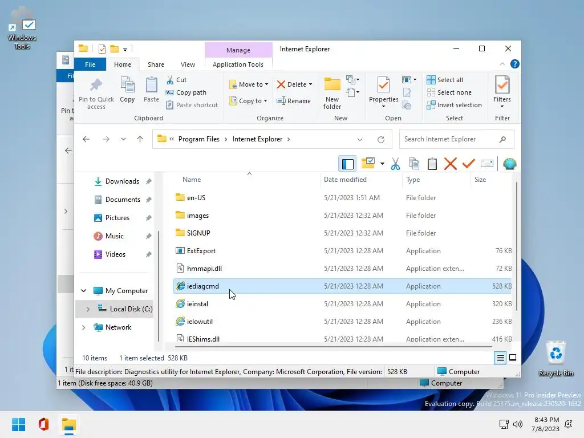The image size is (584, 438).
Task: Click Copy path in Clipboard group
Action: point(186,92)
